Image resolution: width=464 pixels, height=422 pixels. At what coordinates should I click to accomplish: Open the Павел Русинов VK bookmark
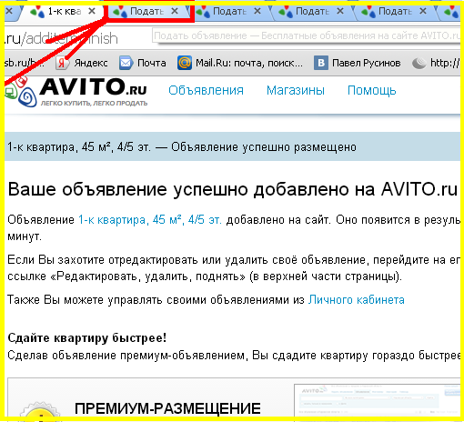click(358, 63)
